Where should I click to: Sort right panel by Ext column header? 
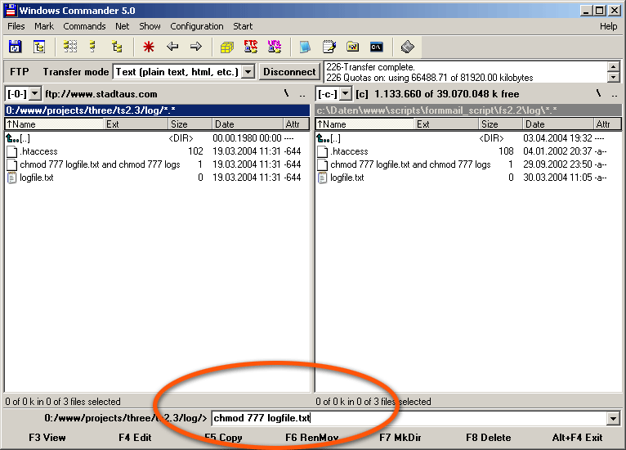click(446, 124)
